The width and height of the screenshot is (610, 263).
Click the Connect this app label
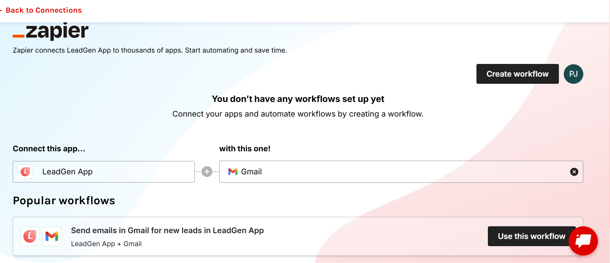(x=49, y=148)
